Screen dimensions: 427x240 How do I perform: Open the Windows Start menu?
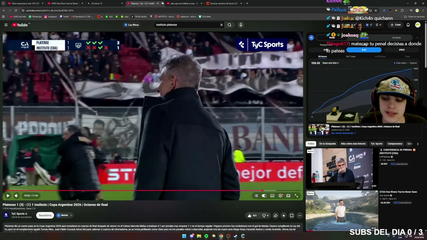184,236
